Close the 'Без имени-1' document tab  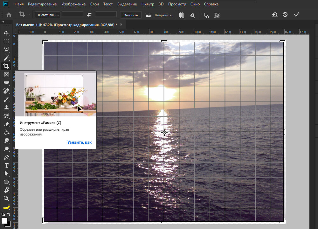coord(121,24)
